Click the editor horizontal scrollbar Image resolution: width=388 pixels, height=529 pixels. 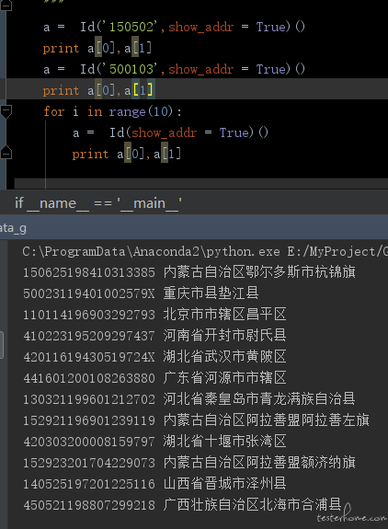(x=201, y=183)
